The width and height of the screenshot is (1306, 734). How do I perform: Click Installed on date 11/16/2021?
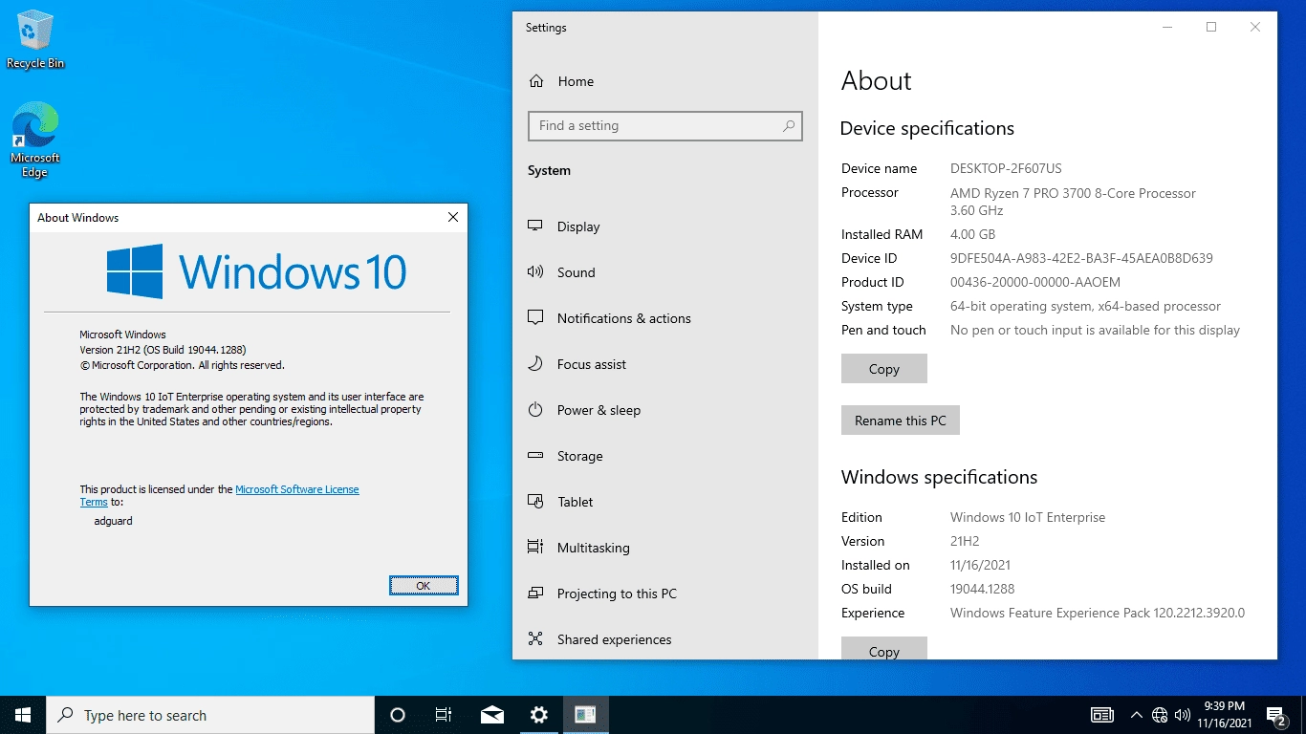tap(980, 565)
